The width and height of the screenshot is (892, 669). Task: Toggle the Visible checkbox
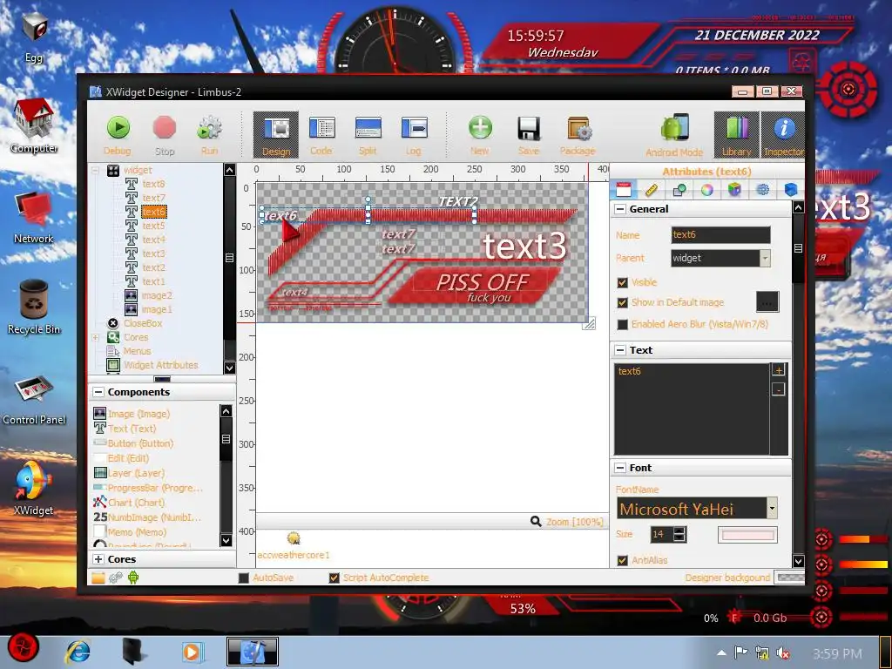click(x=622, y=282)
